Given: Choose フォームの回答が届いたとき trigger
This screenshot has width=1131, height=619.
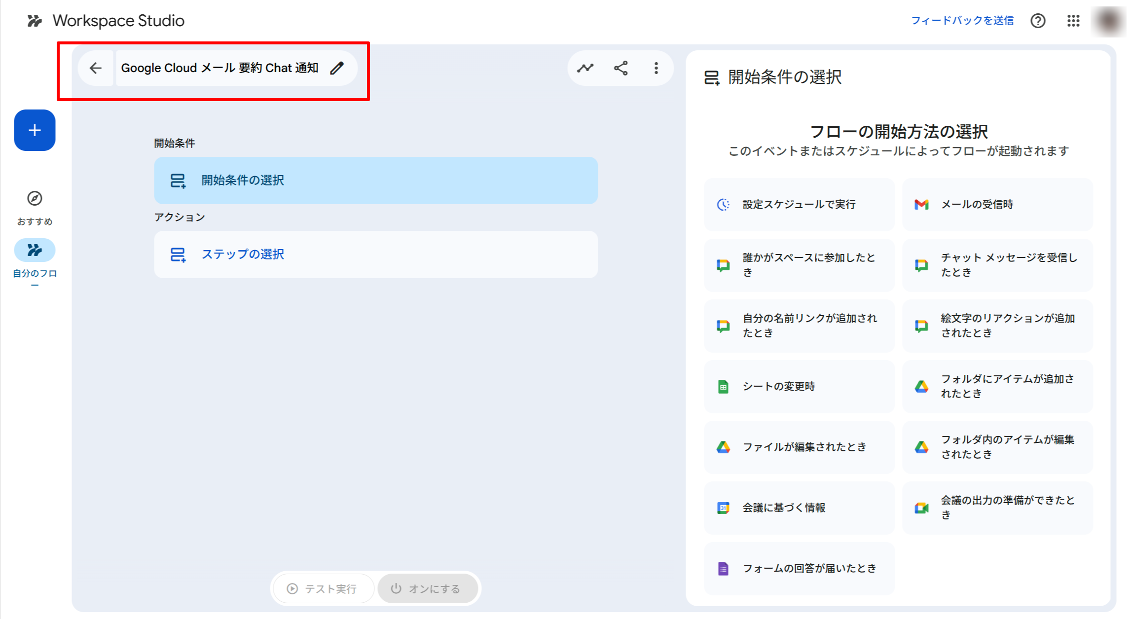Looking at the screenshot, I should 799,569.
